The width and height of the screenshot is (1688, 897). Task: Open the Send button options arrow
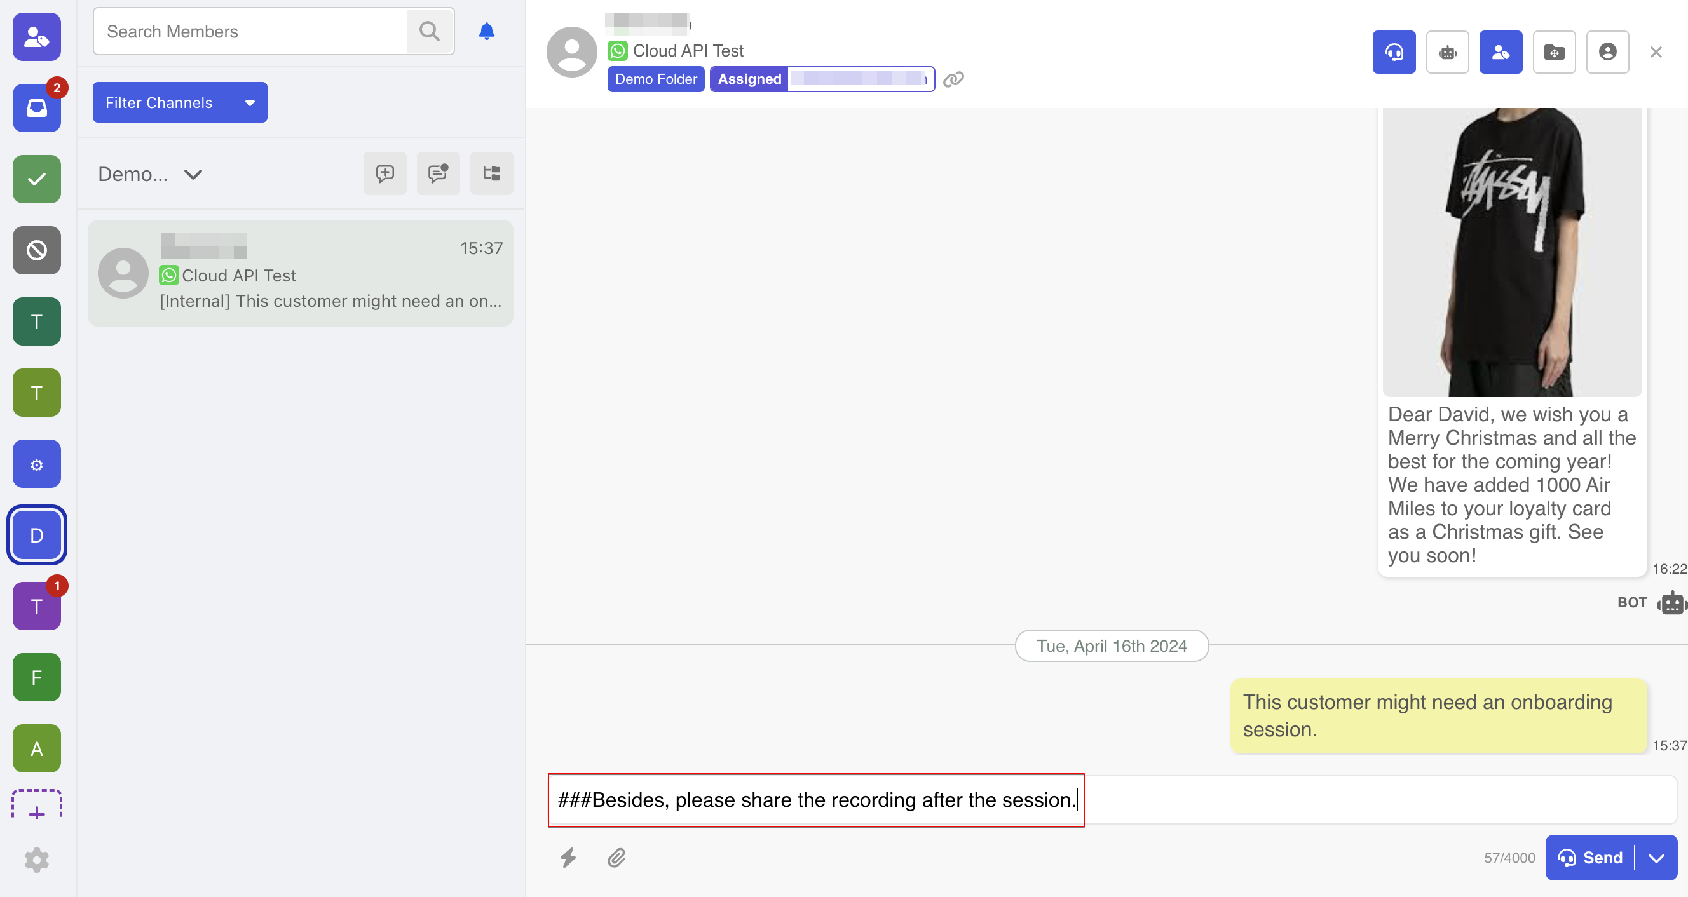click(1657, 858)
